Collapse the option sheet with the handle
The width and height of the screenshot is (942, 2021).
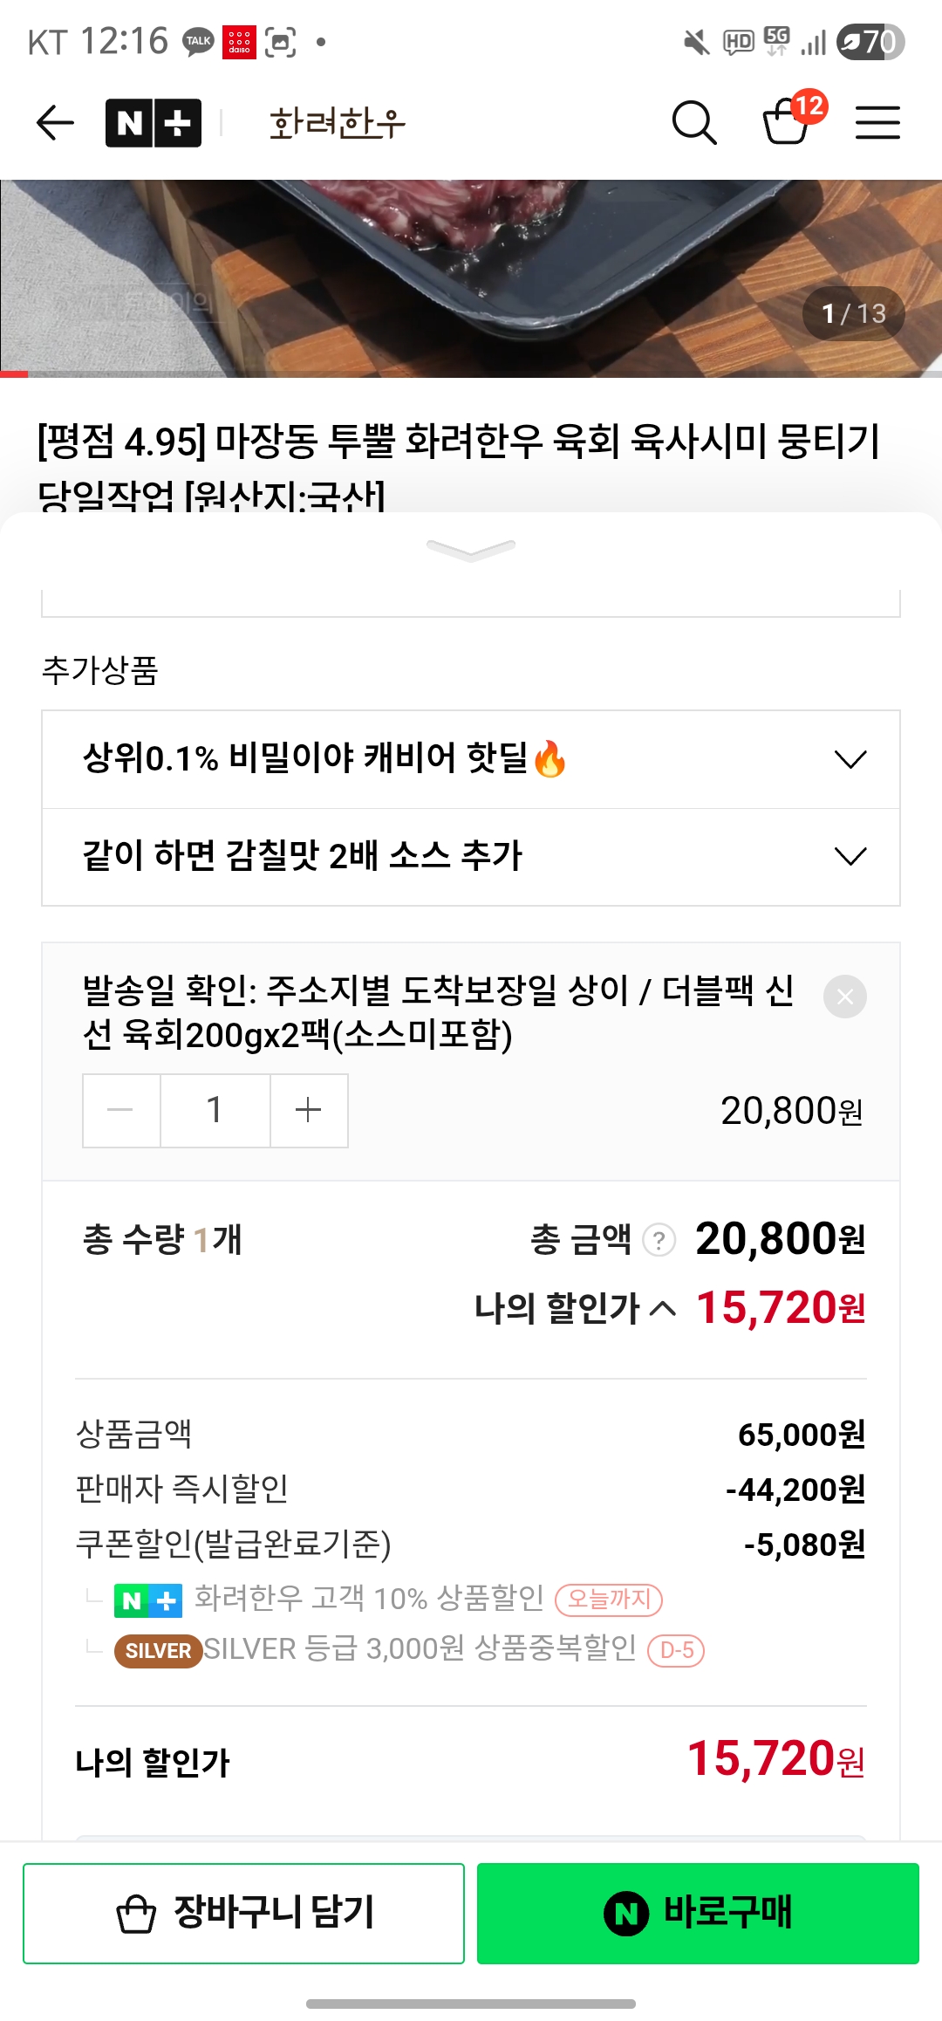pyautogui.click(x=471, y=550)
